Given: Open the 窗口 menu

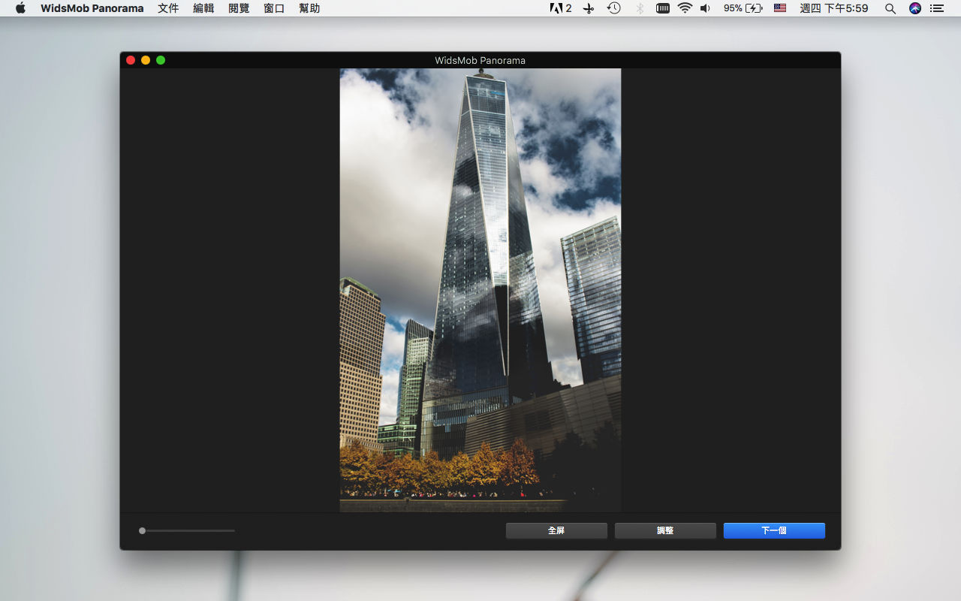Looking at the screenshot, I should pos(274,8).
